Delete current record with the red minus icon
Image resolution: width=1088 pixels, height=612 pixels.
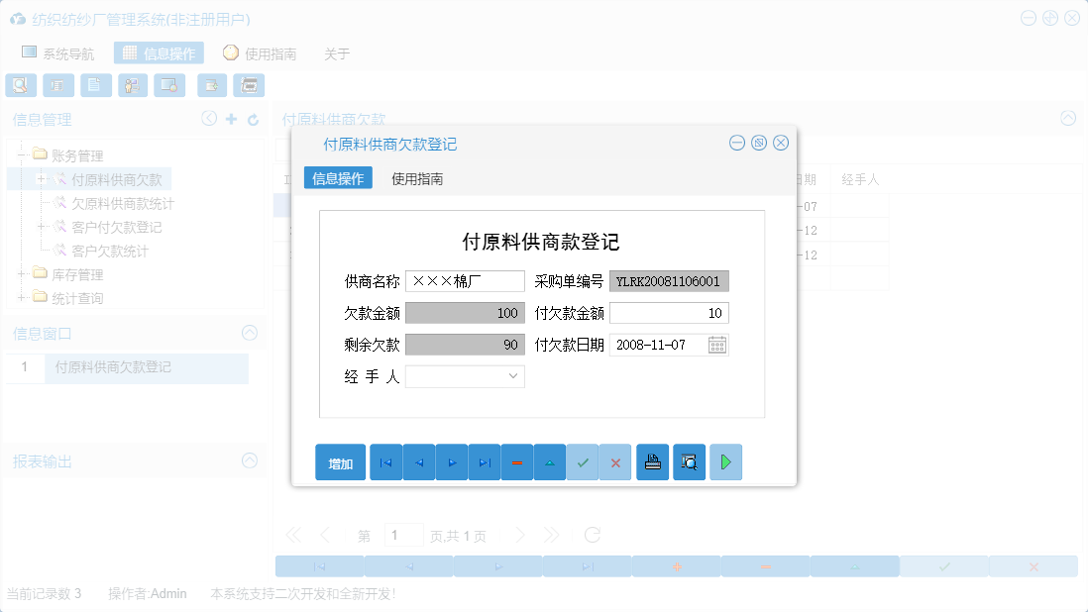(x=516, y=462)
